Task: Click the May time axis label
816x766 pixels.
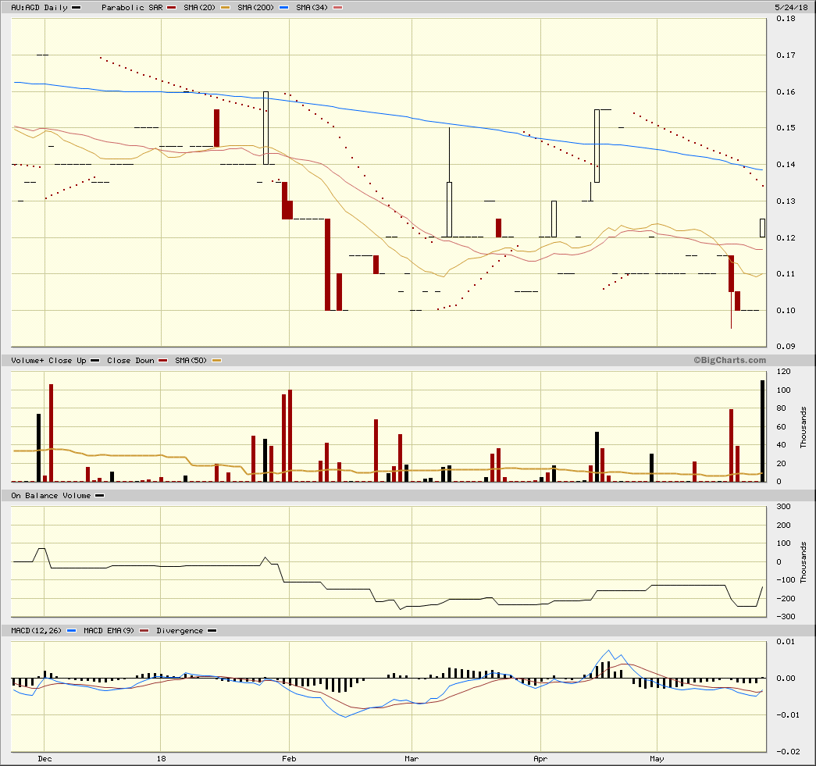Action: (x=657, y=759)
